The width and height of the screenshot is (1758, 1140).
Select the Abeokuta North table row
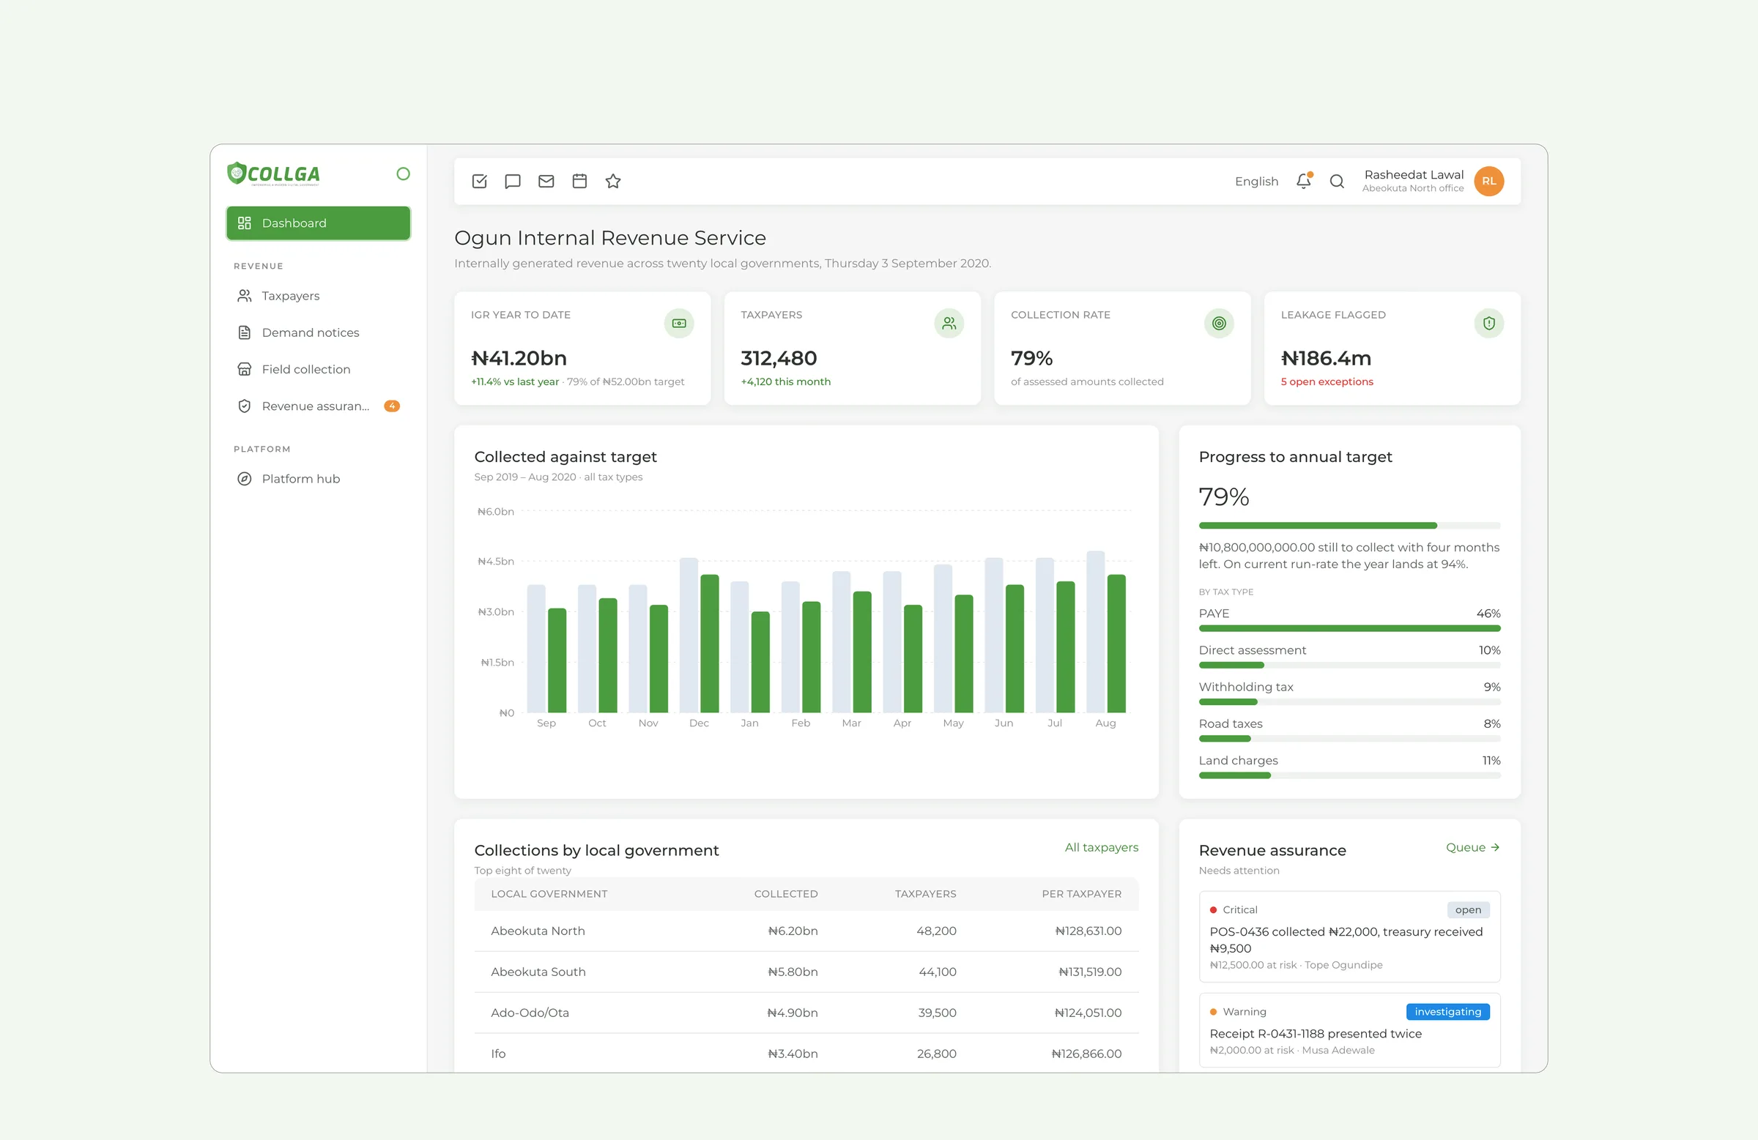tap(806, 931)
